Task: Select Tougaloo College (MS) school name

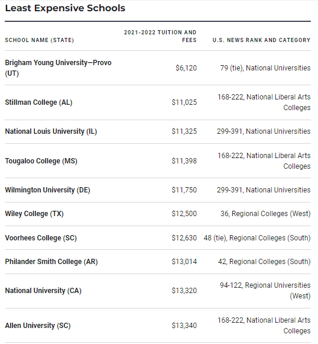Action: click(x=41, y=161)
